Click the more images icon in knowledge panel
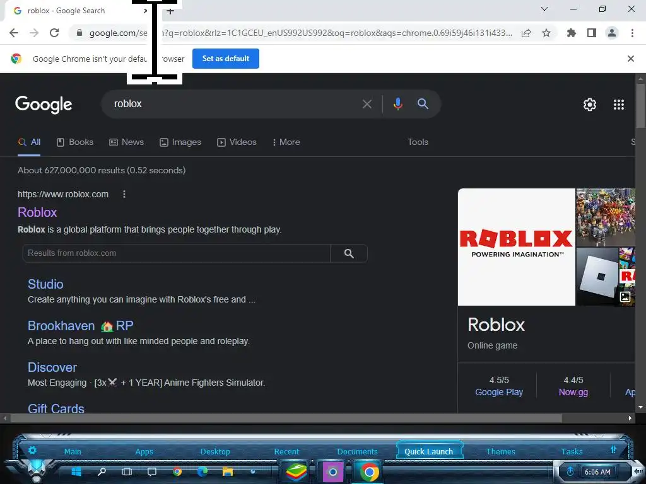The width and height of the screenshot is (646, 484). pyautogui.click(x=625, y=297)
